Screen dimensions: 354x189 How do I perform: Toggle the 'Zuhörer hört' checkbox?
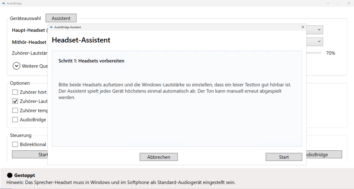[x=15, y=92]
